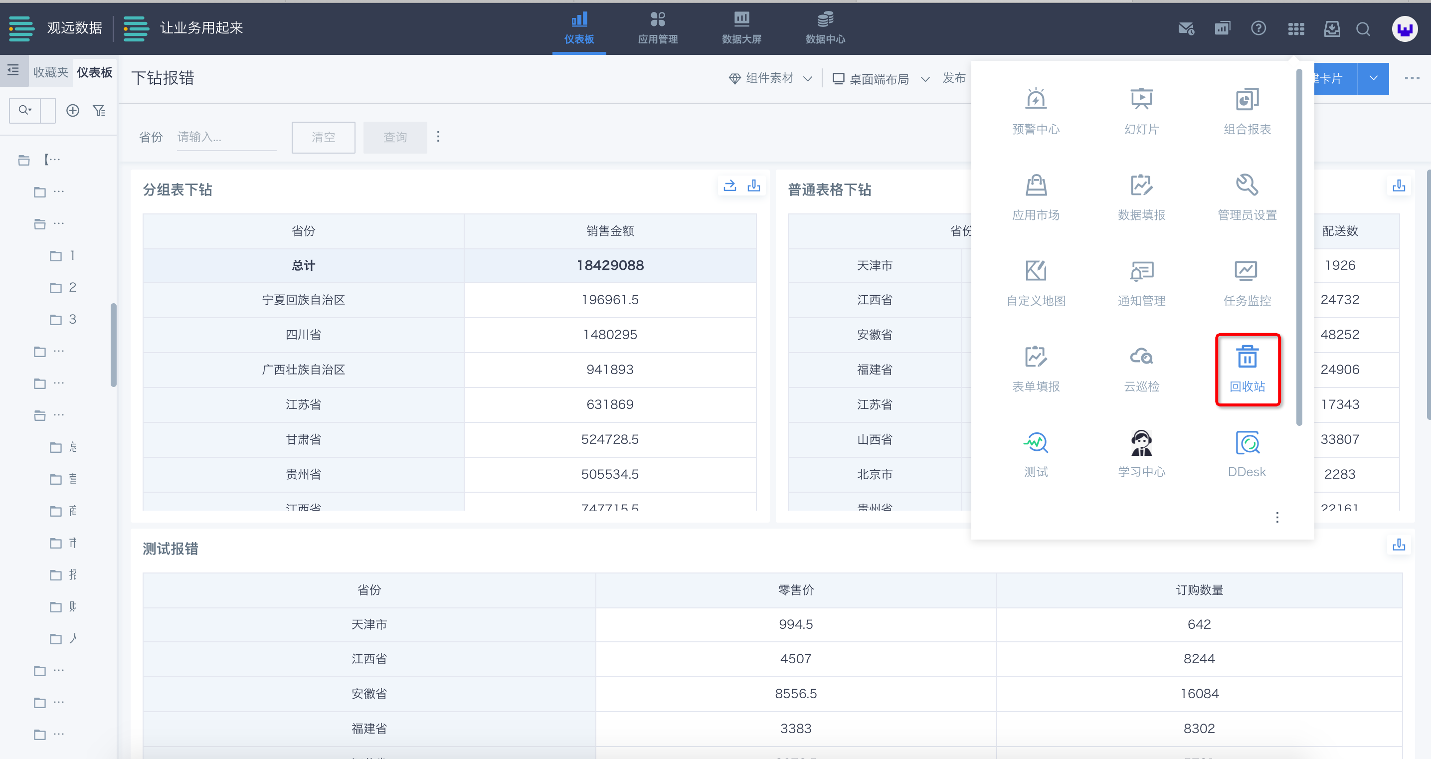Open 表单填报 form entry

coord(1036,369)
